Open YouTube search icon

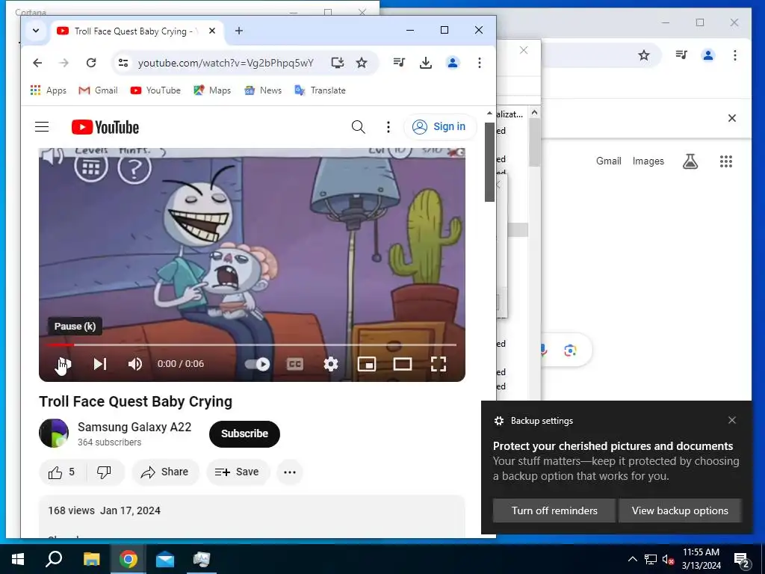tap(358, 127)
